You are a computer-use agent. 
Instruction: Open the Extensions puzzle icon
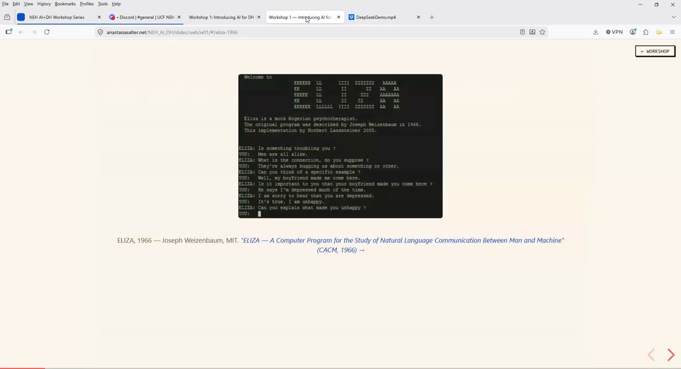[646, 32]
